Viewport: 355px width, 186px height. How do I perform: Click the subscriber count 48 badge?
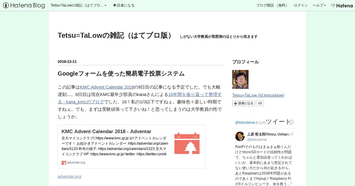[x=260, y=103]
